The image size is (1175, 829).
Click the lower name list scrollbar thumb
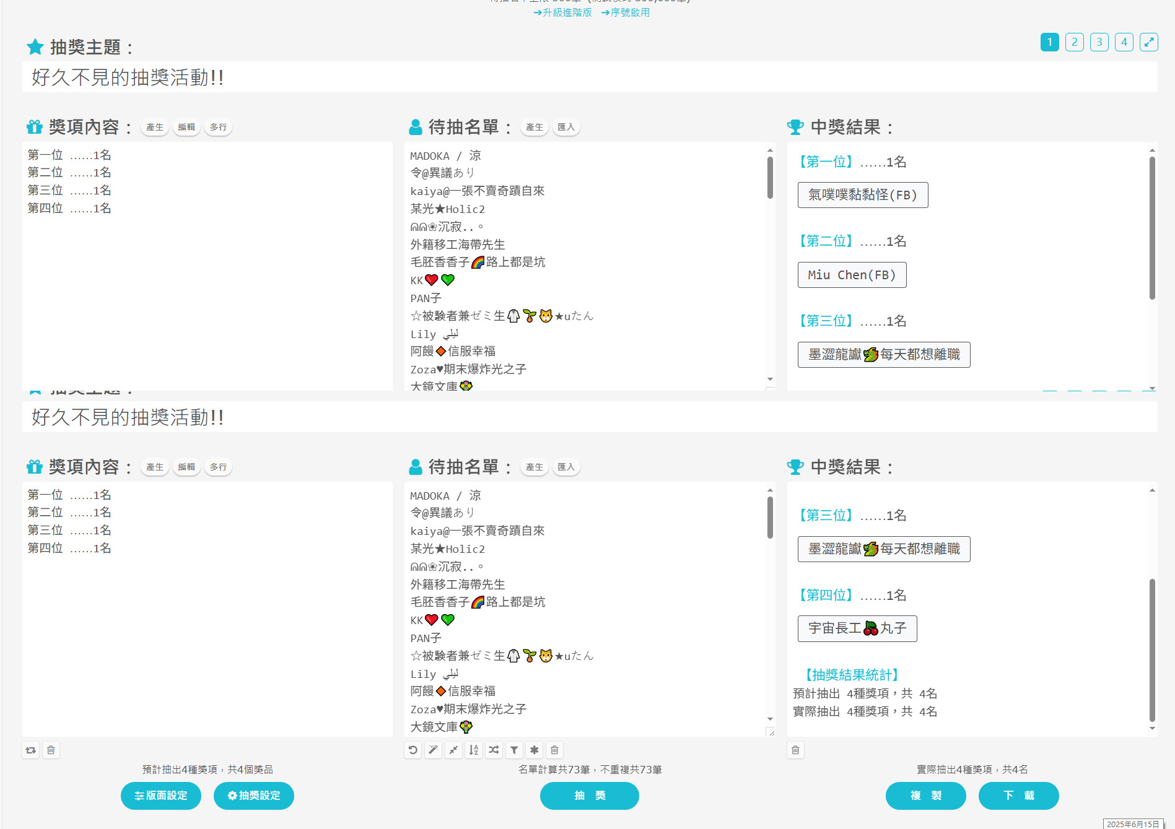tap(770, 518)
